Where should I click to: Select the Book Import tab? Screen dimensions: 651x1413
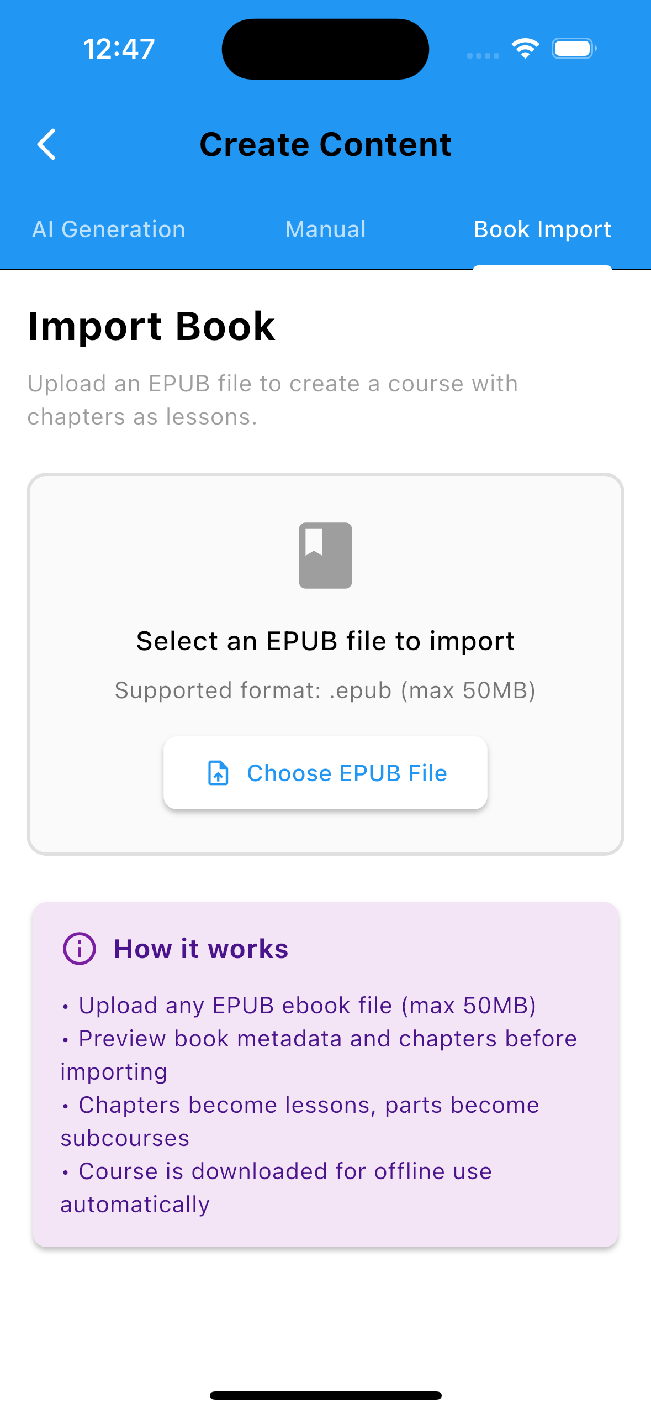[x=542, y=229]
